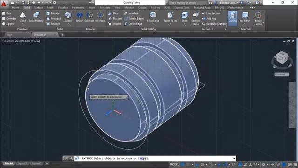Select the Offset Edge tool

click(133, 24)
